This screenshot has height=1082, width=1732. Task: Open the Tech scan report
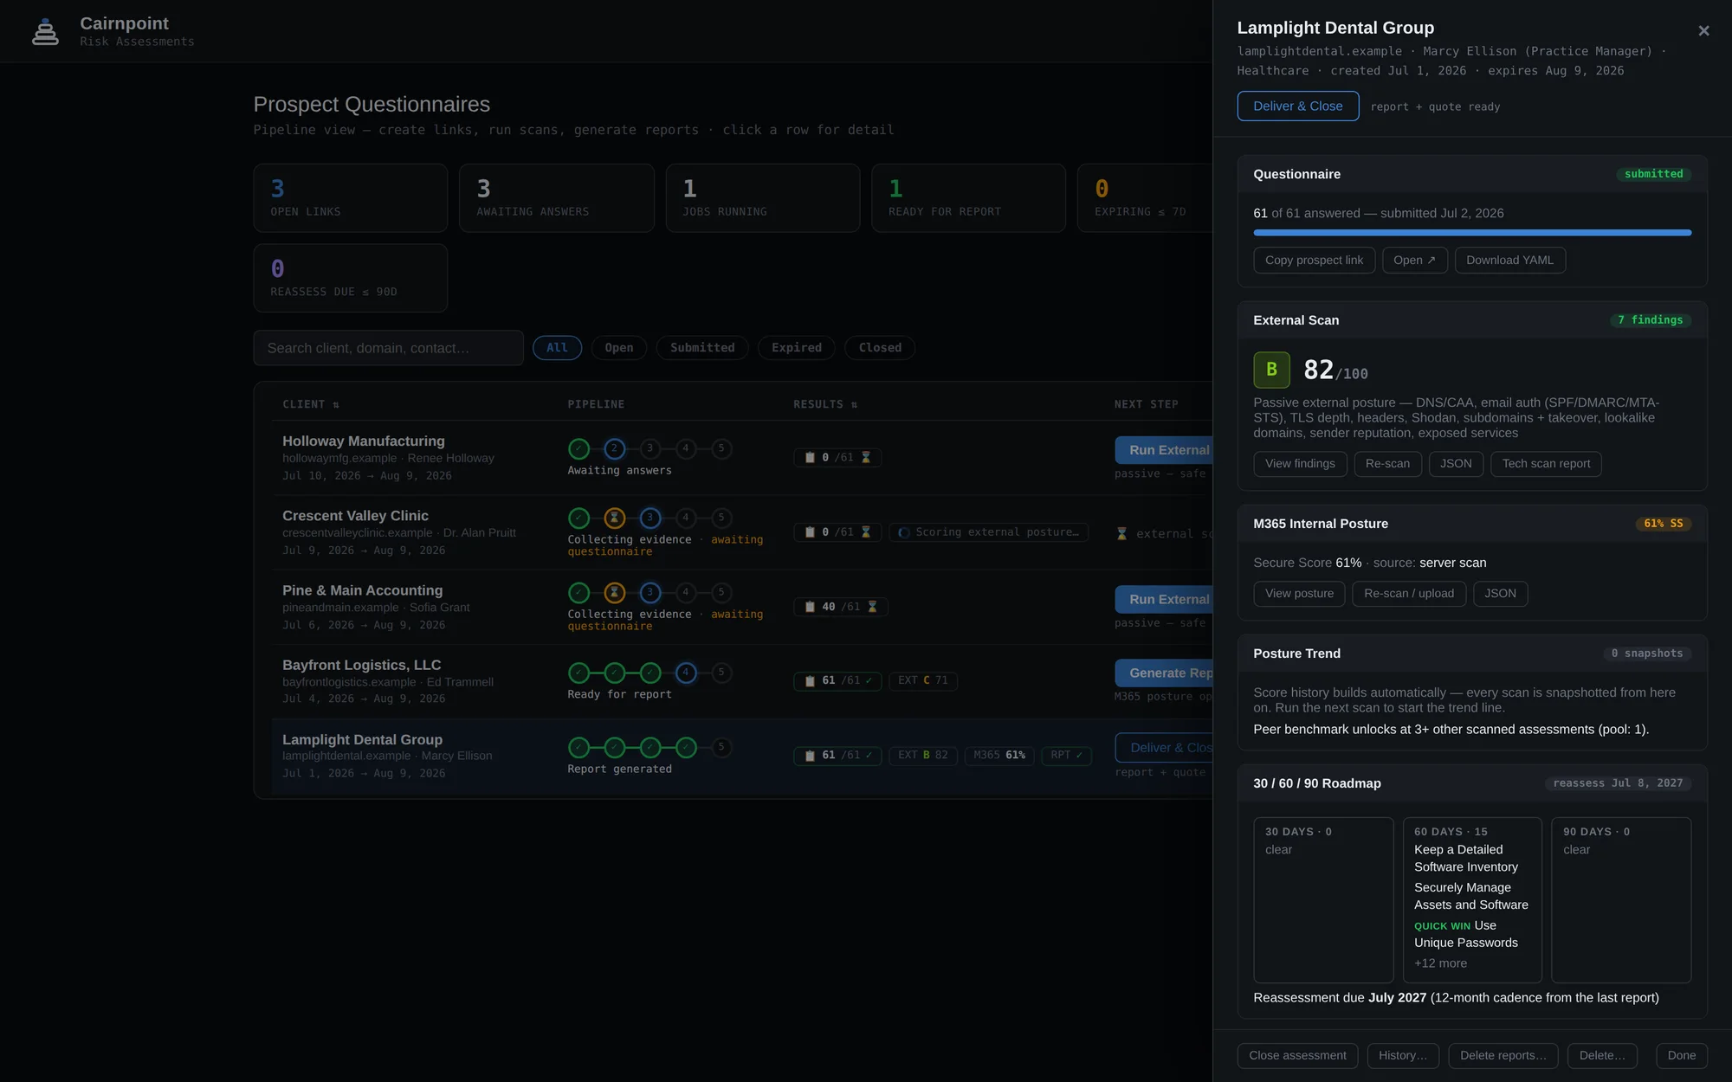(1546, 464)
